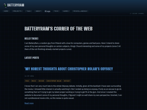Click the 'Hello there!' heading
The width and height of the screenshot is (147, 110).
click(x=31, y=39)
